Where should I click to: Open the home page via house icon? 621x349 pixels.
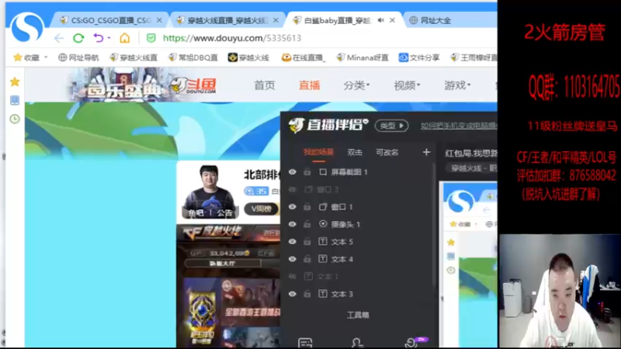125,38
